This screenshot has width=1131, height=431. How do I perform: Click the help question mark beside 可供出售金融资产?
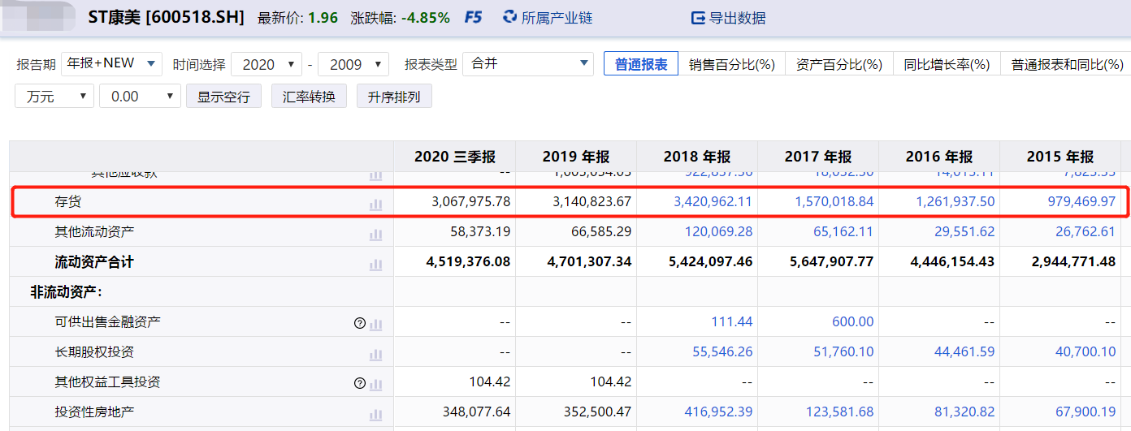click(x=360, y=323)
